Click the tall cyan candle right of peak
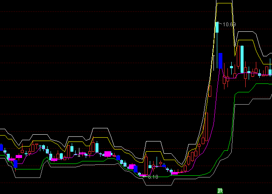This screenshot has height=194, width=272. [242, 56]
